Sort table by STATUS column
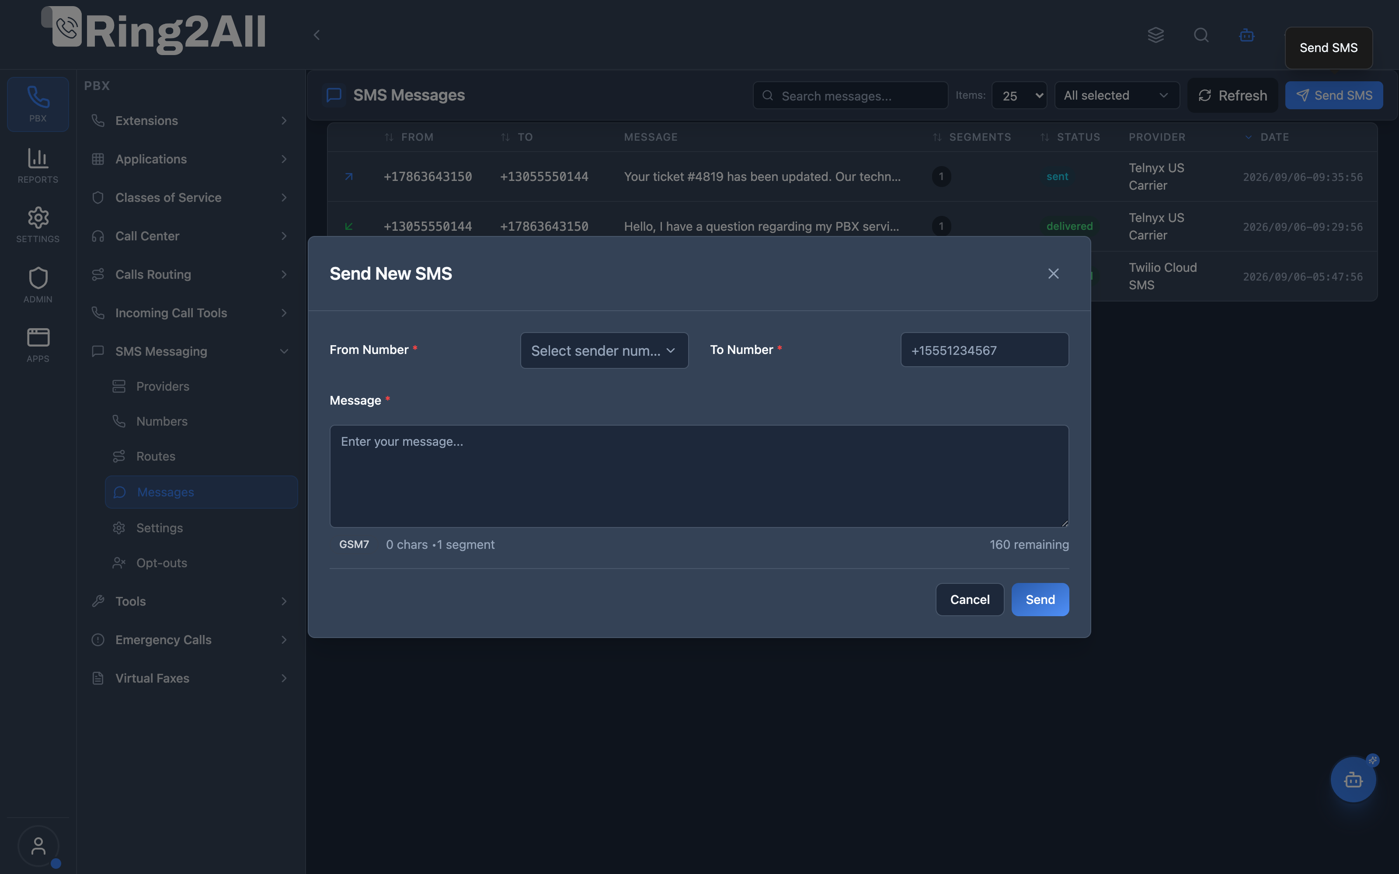Image resolution: width=1399 pixels, height=874 pixels. [x=1070, y=137]
